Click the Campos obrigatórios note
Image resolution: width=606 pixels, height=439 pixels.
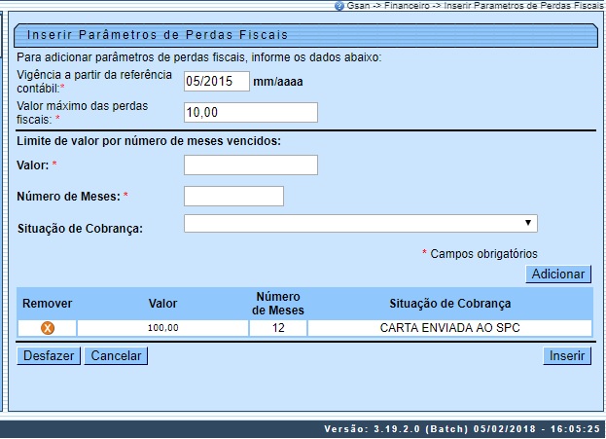click(480, 254)
